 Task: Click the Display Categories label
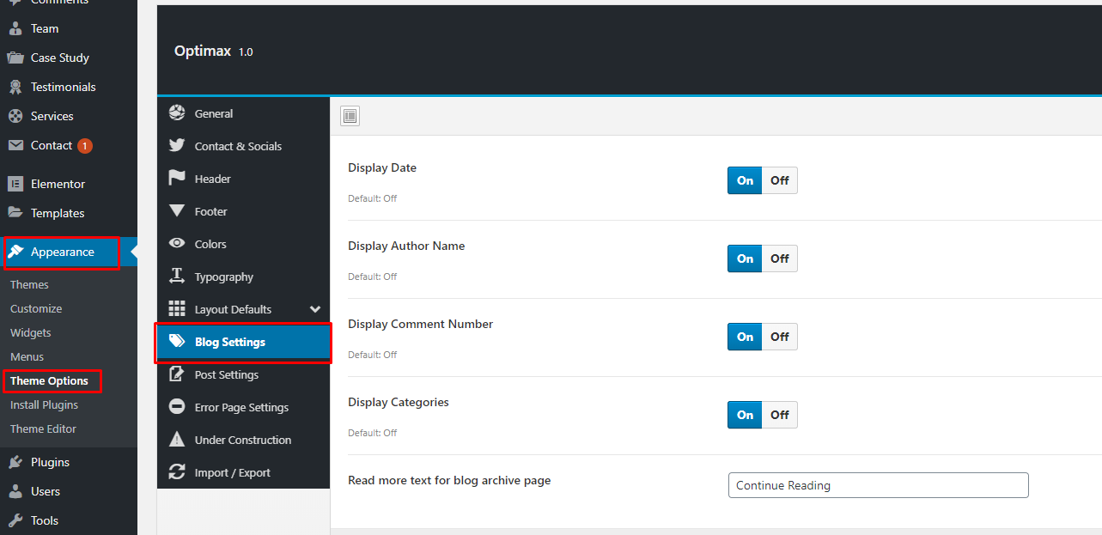(x=399, y=402)
